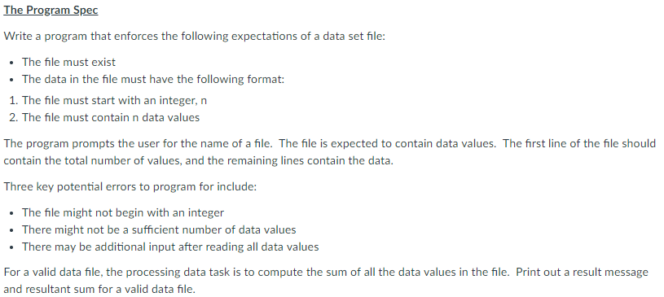Click the phrase "Print out a result message"
Viewport: 664px width, 297px height.
[x=582, y=272]
